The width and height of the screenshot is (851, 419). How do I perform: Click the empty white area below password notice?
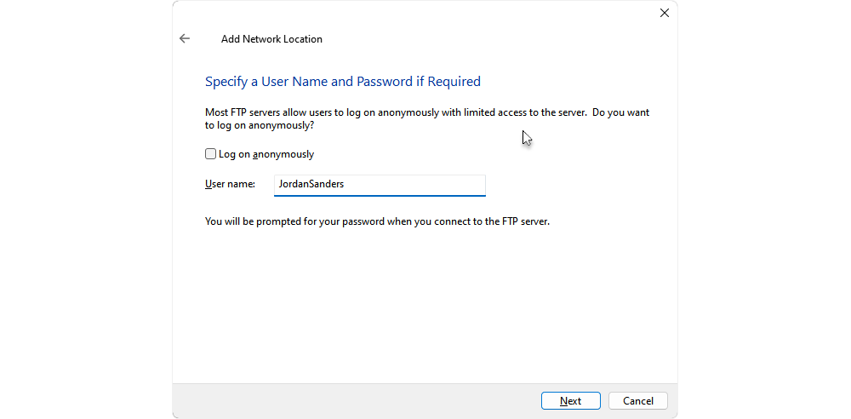[423, 304]
